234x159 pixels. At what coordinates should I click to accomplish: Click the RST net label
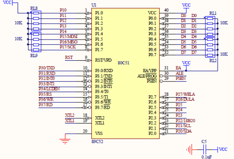tap(69, 57)
